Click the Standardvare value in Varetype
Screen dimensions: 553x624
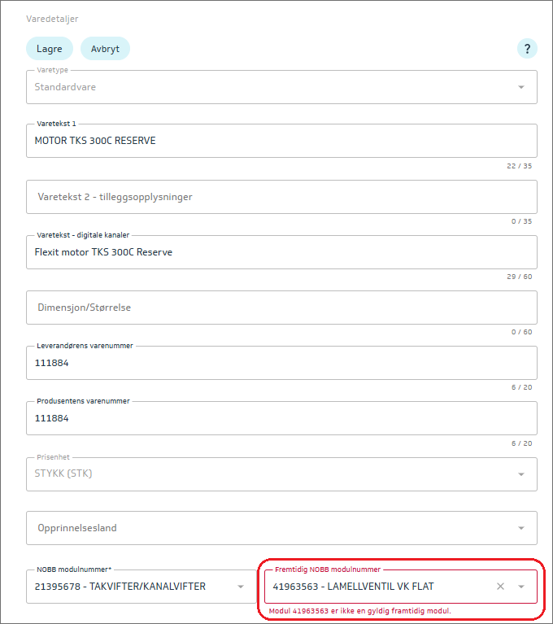65,87
